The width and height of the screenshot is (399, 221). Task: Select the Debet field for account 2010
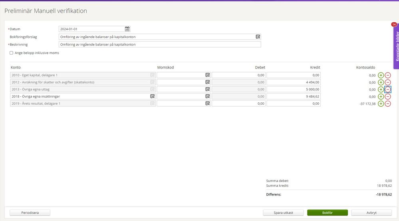tap(238, 75)
